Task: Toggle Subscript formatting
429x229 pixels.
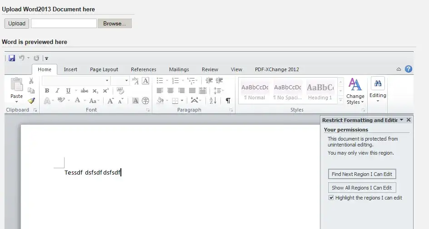Action: (x=95, y=91)
